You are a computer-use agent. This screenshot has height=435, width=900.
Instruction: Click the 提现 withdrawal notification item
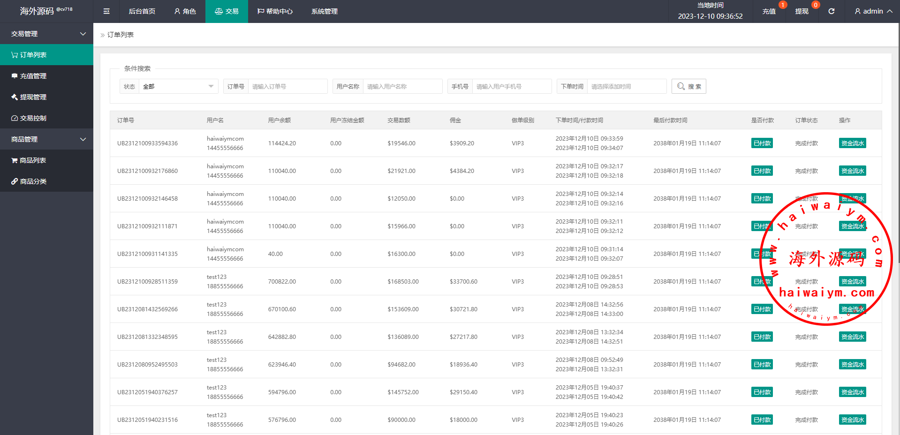tap(802, 11)
